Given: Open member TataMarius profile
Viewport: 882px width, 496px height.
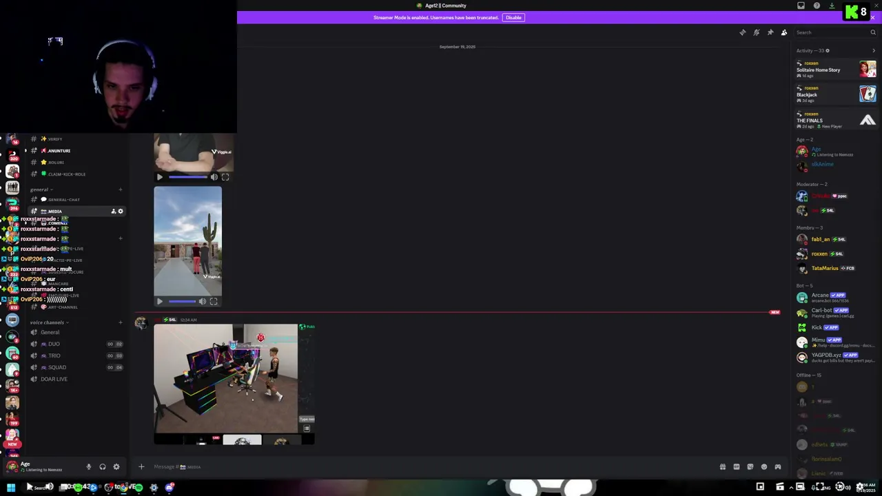Looking at the screenshot, I should 836,268.
